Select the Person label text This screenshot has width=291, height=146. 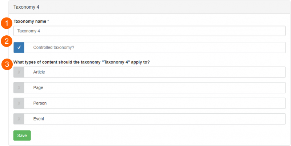click(40, 103)
